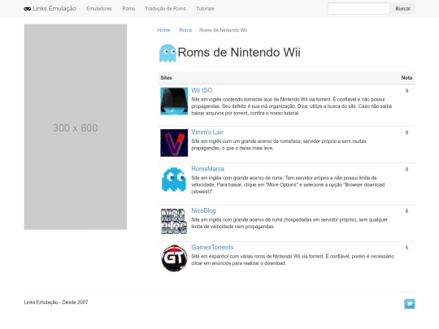Go to Tradução de Roms section
This screenshot has width=439, height=329.
click(166, 9)
